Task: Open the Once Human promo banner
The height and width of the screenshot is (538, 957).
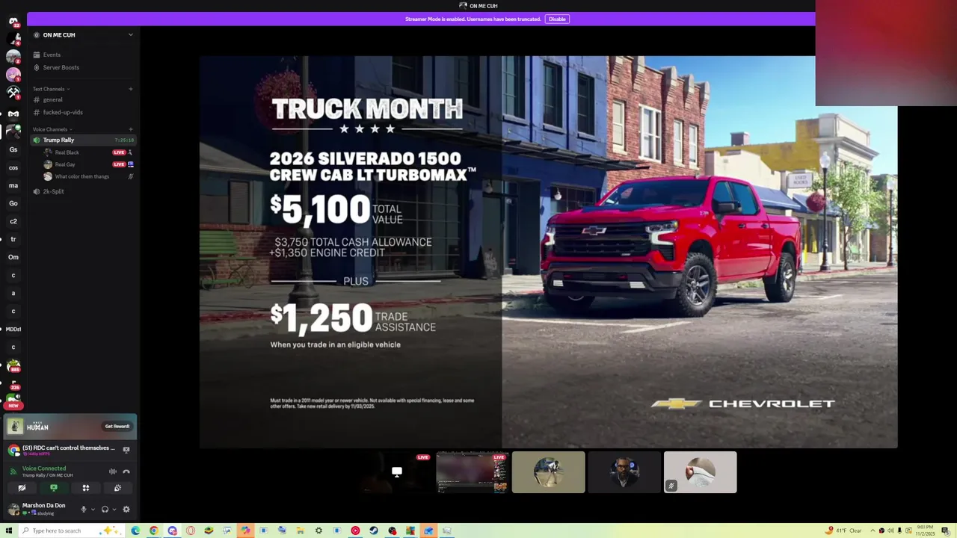Action: pos(70,426)
